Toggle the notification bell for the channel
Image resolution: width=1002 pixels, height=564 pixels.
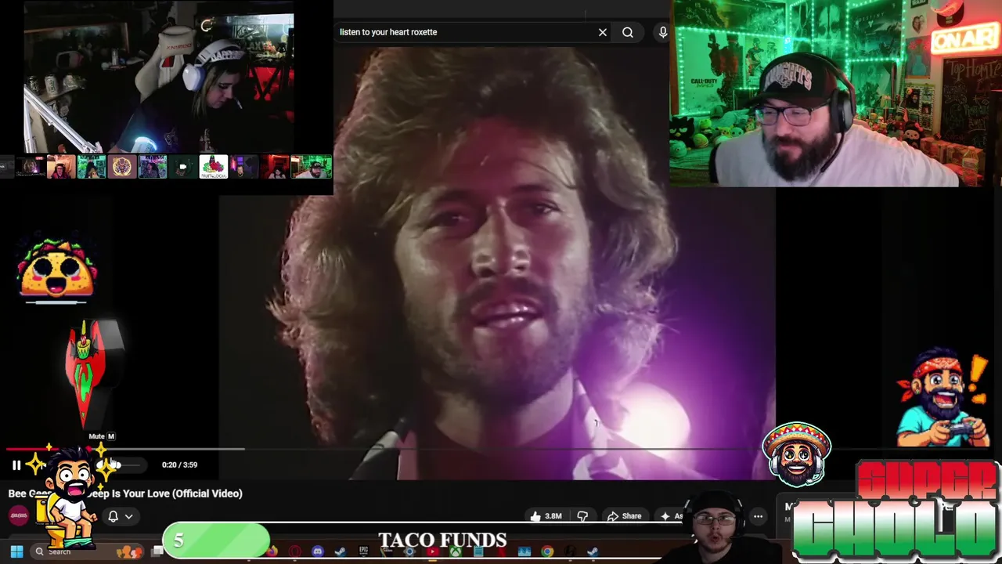pos(113,516)
